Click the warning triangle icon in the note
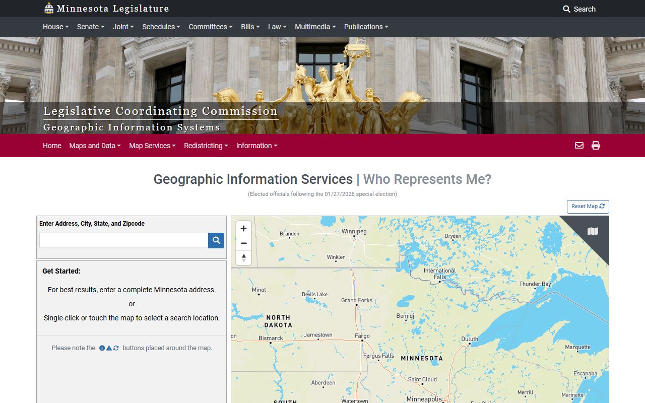Screen dimensions: 645x403 tap(109, 348)
